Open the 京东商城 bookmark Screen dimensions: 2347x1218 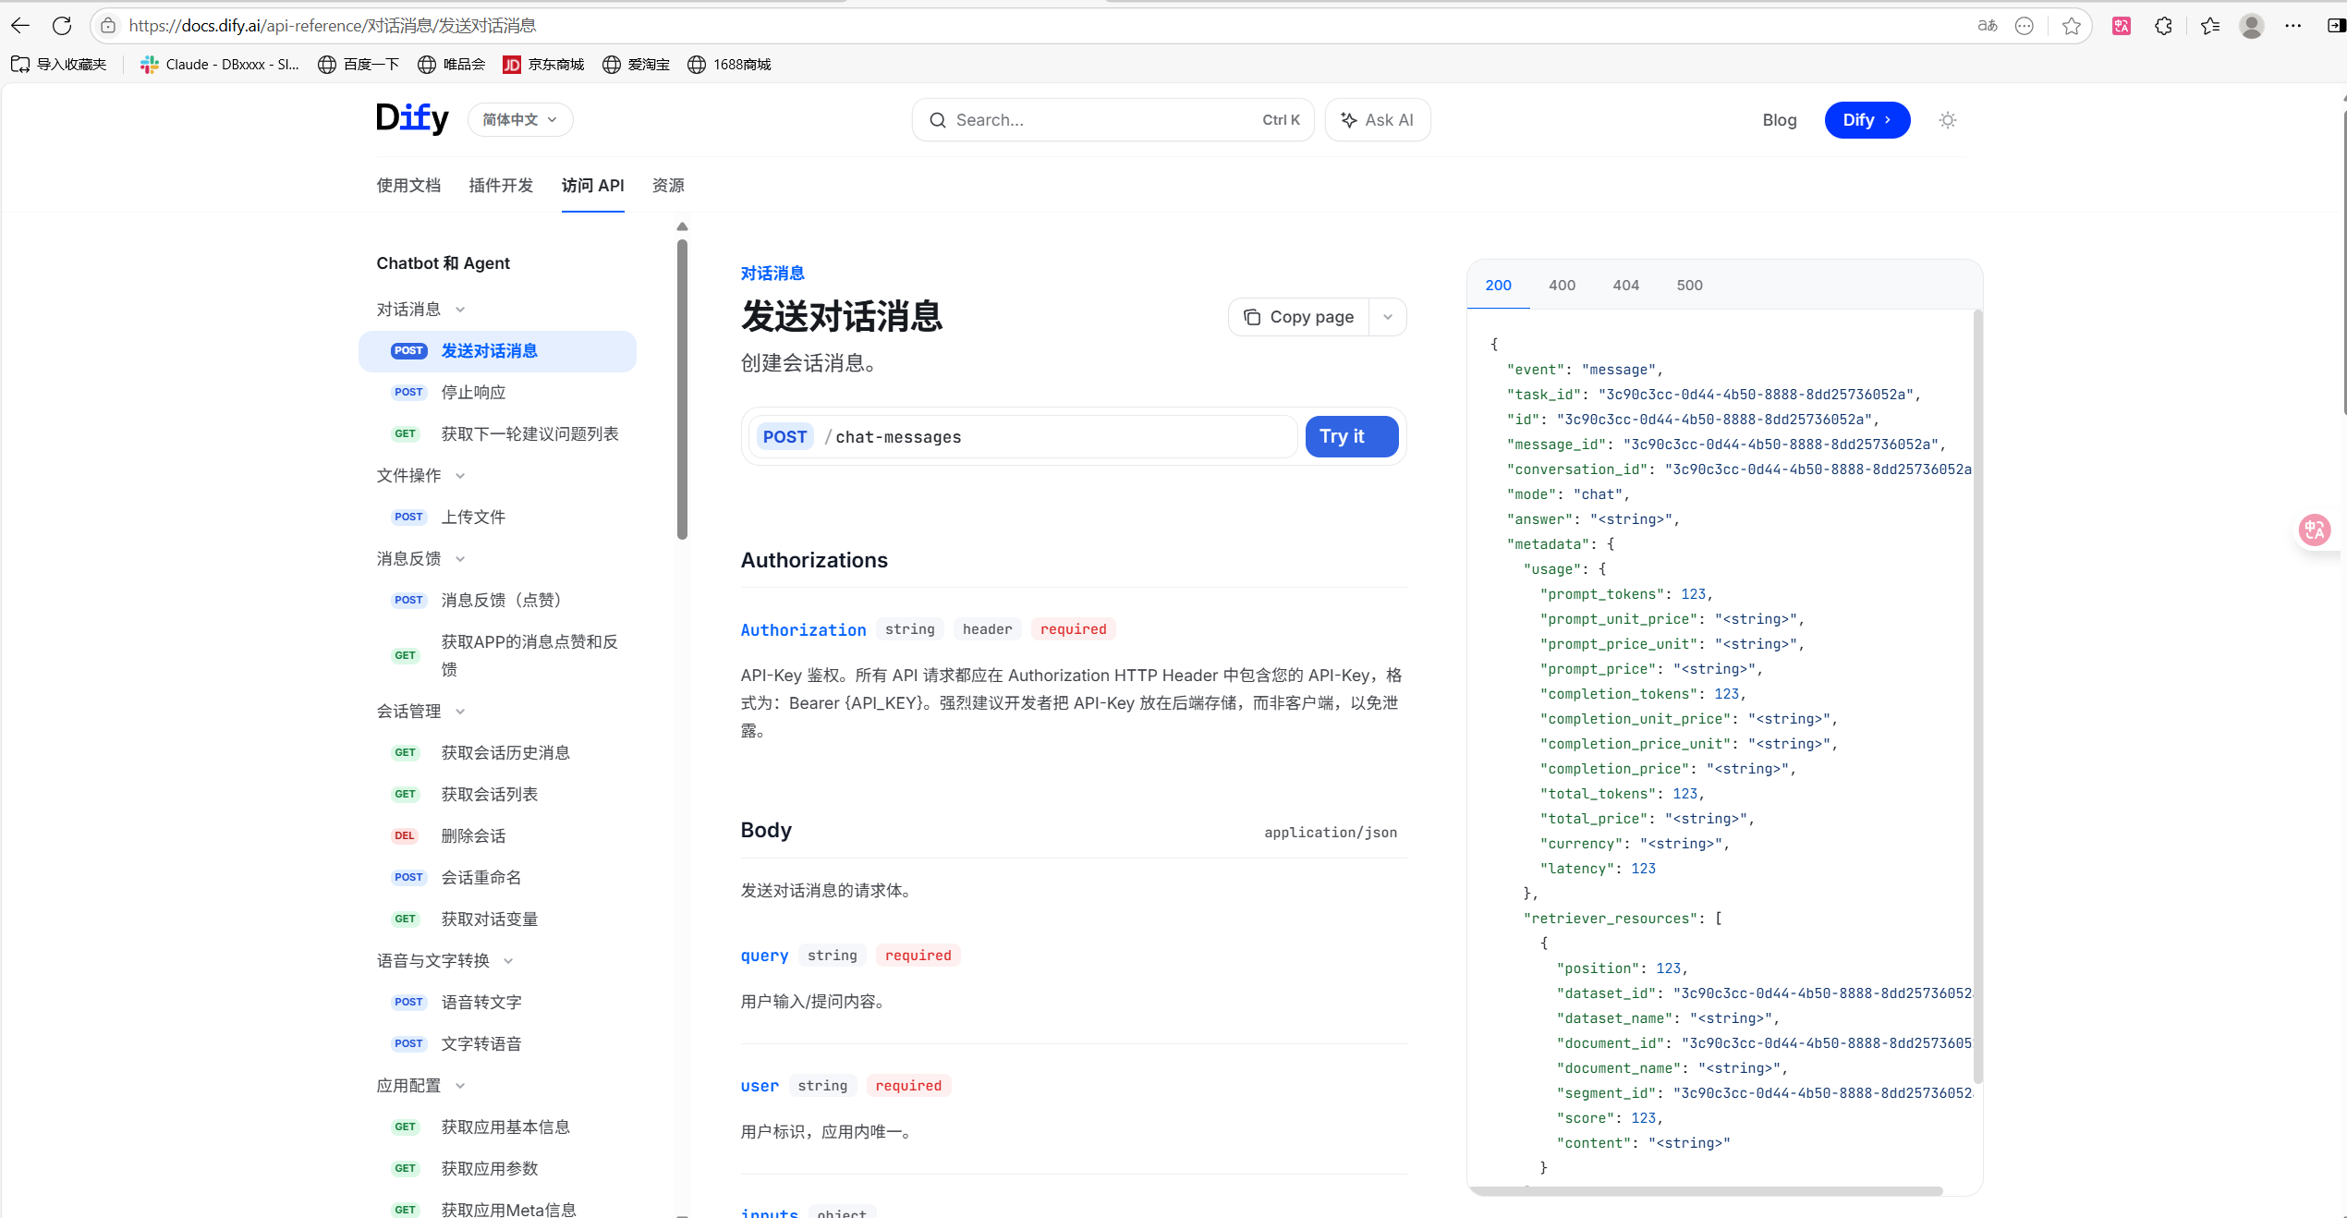tap(543, 64)
